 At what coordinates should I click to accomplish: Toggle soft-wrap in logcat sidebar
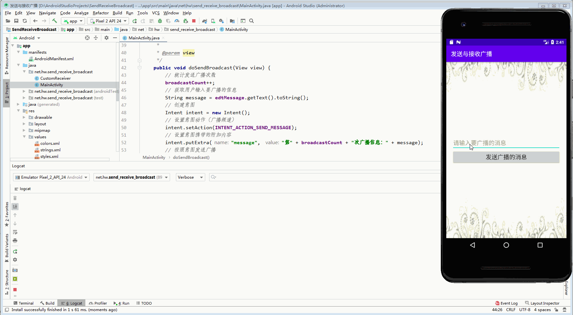tap(15, 232)
